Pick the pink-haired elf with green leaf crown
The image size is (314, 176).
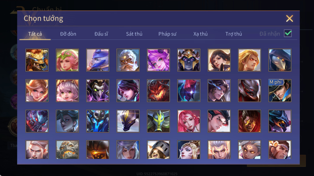click(67, 60)
